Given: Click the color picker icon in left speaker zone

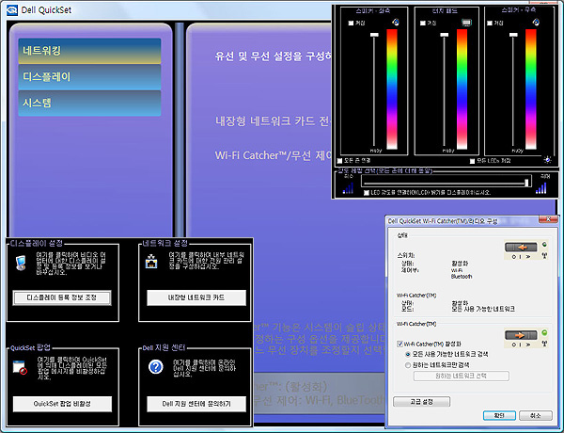Looking at the screenshot, I should click(396, 23).
